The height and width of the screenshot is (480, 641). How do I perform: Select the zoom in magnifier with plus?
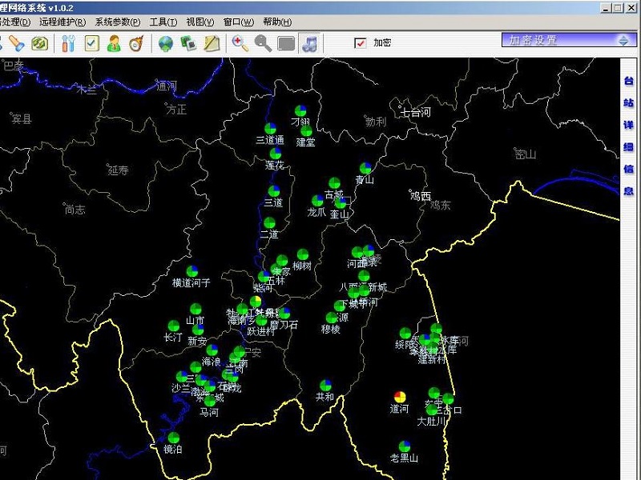[x=240, y=43]
